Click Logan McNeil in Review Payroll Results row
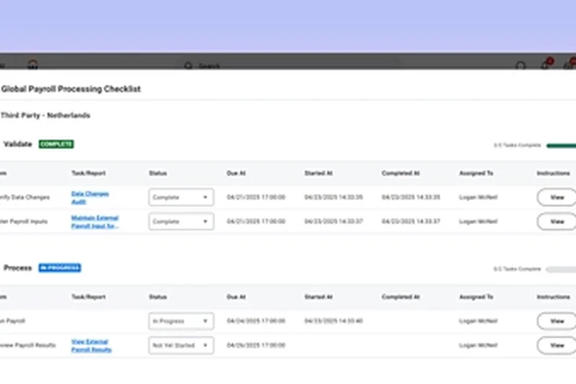The width and height of the screenshot is (576, 384). point(478,345)
